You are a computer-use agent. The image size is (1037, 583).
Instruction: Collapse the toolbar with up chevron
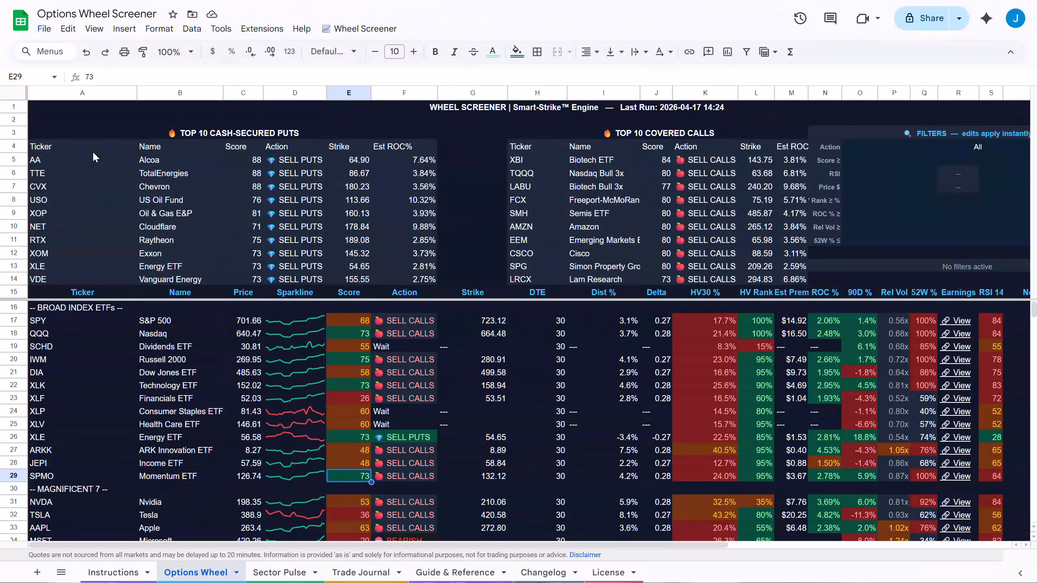1011,52
